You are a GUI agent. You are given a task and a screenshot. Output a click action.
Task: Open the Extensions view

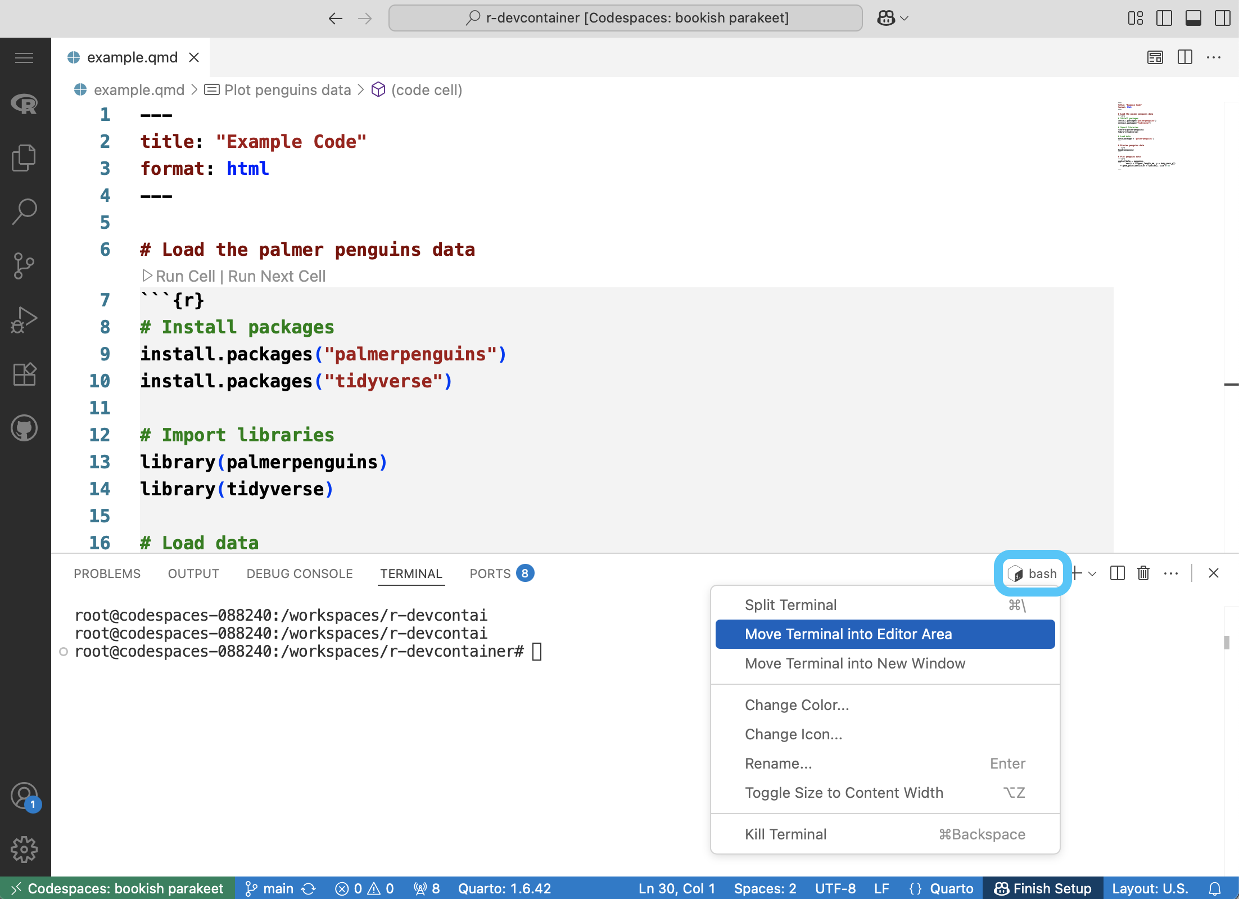tap(24, 374)
